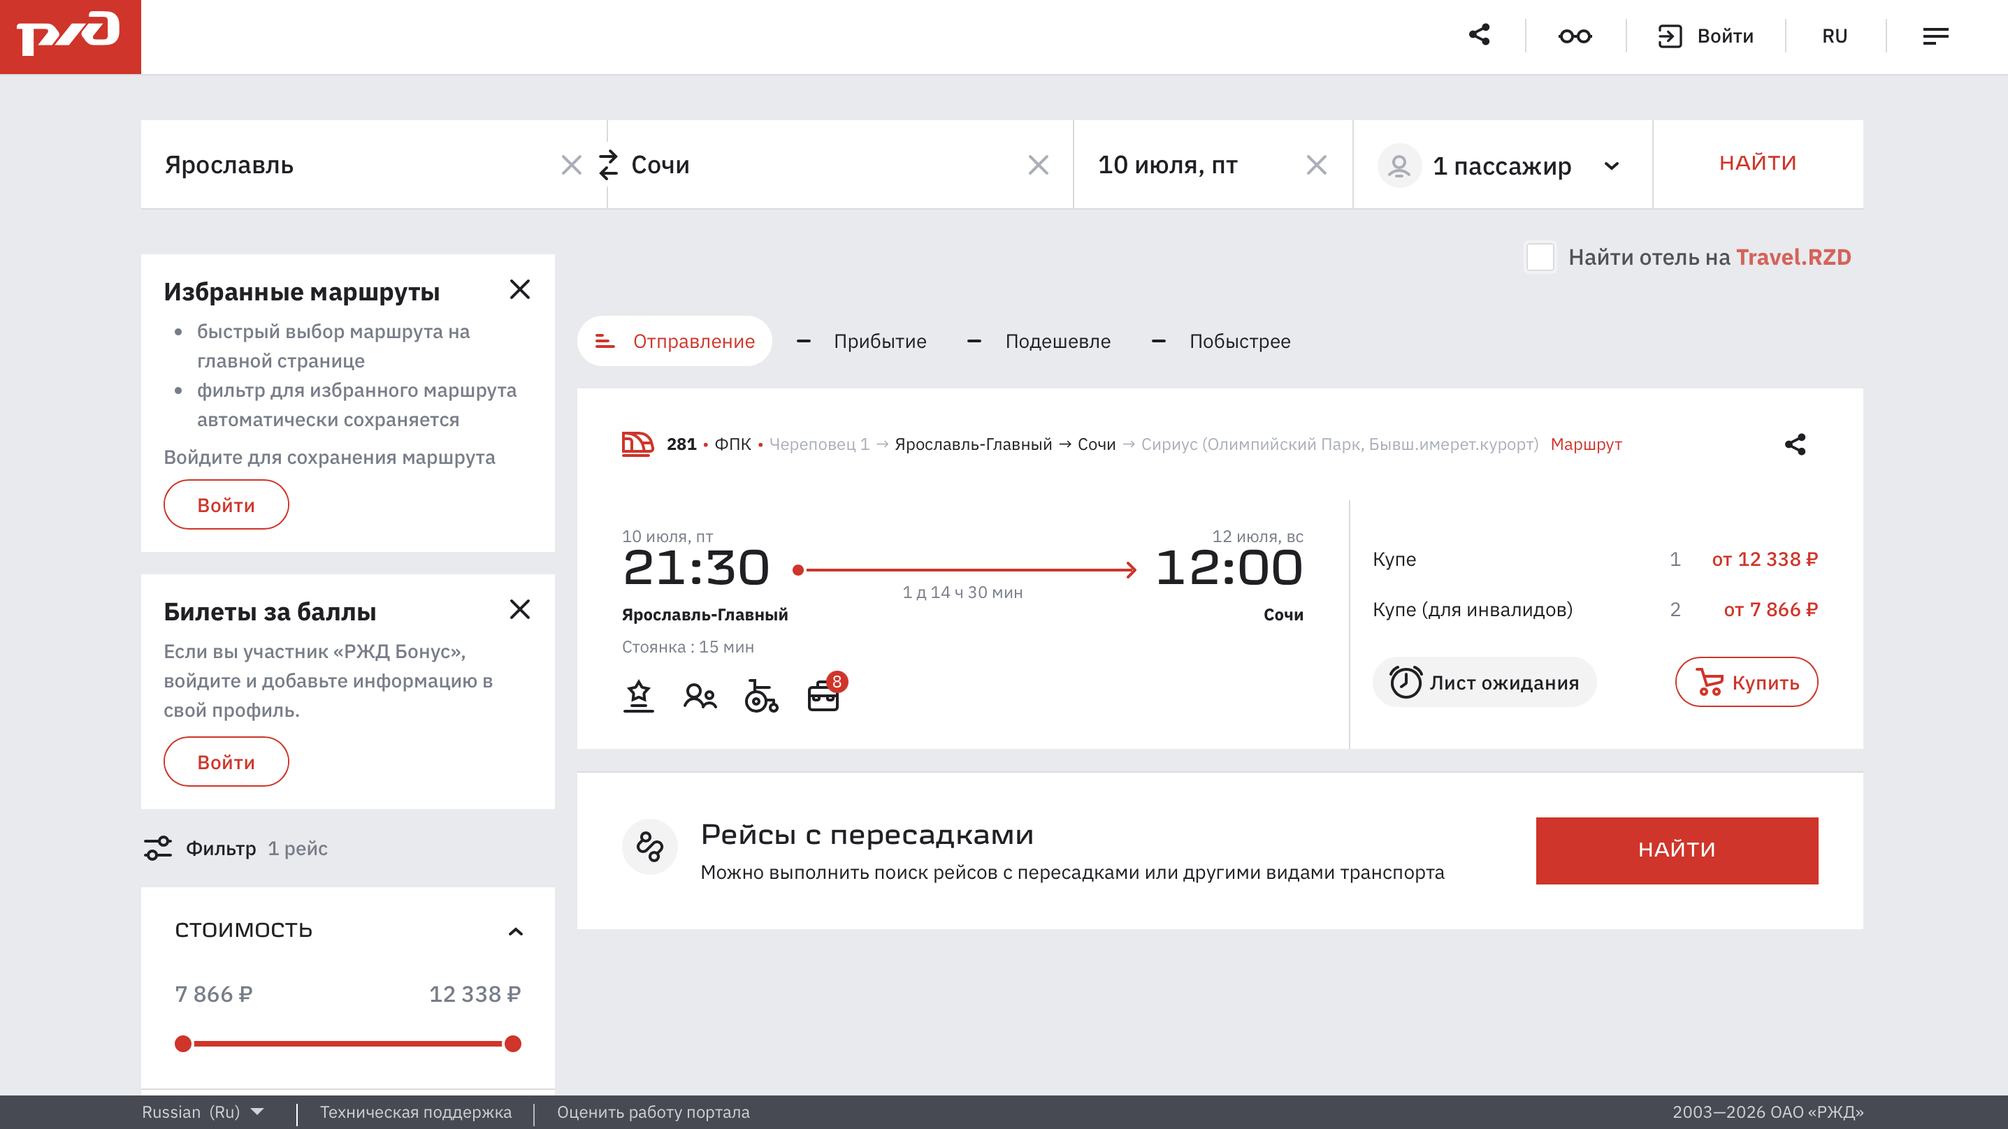Enable Find hotel on Travel.RZD checkbox
The height and width of the screenshot is (1129, 2008).
pyautogui.click(x=1540, y=257)
